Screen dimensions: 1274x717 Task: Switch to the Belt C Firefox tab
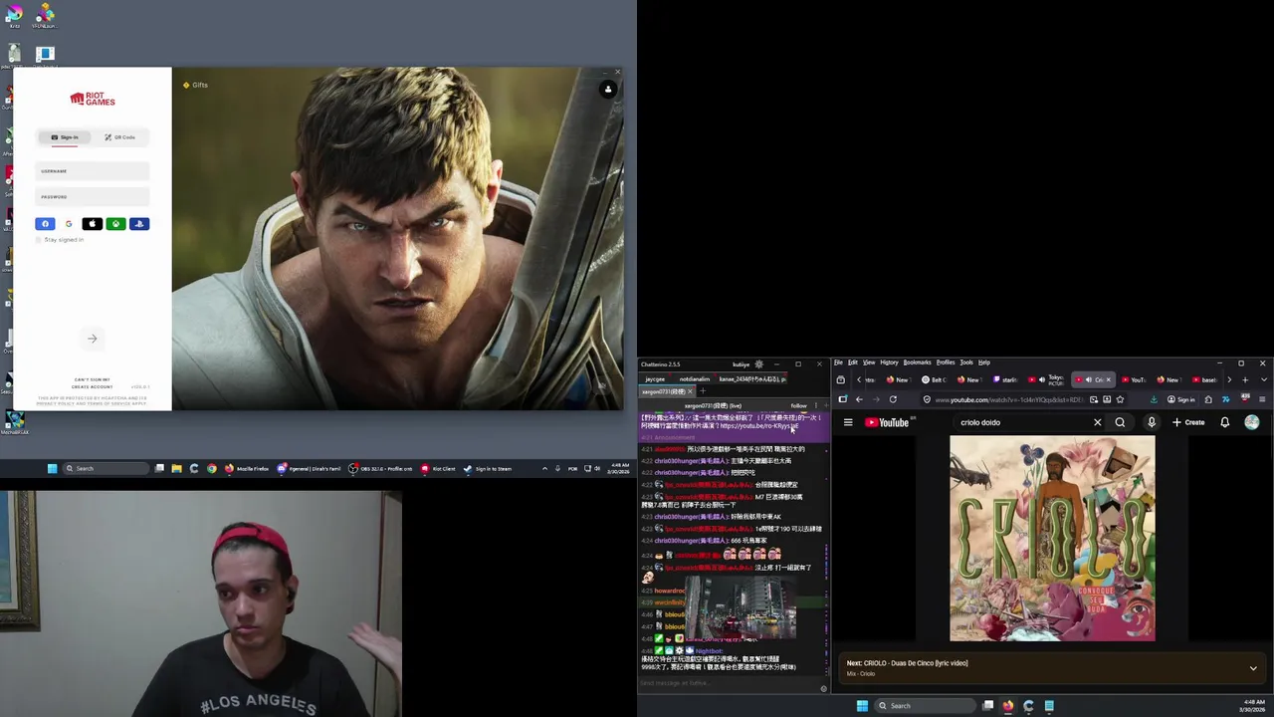click(x=934, y=379)
